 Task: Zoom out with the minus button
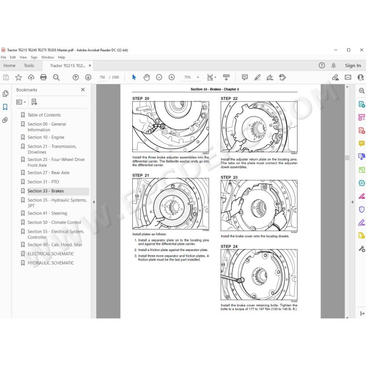point(159,77)
